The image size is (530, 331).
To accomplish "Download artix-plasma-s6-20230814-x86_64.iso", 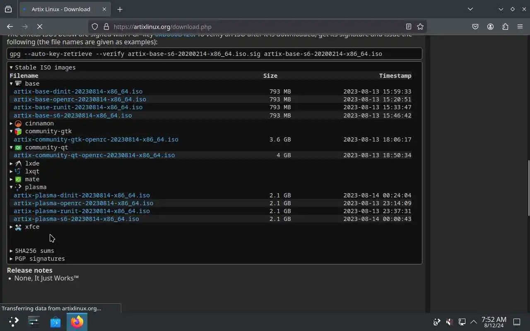I will (x=76, y=219).
